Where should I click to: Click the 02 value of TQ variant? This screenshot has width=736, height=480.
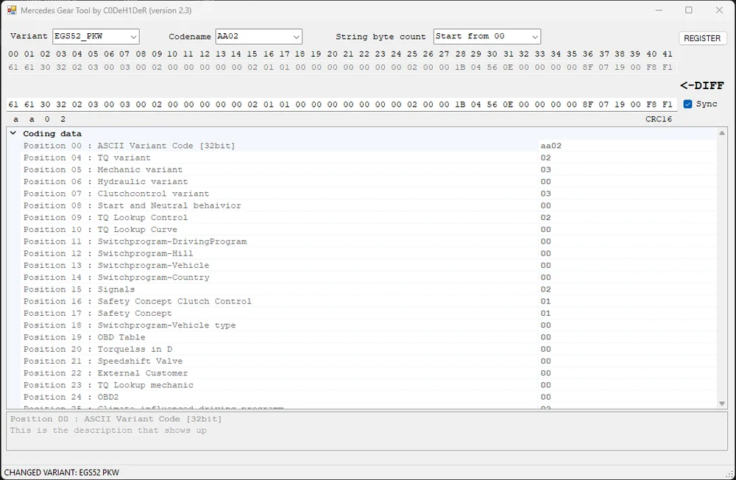click(545, 158)
